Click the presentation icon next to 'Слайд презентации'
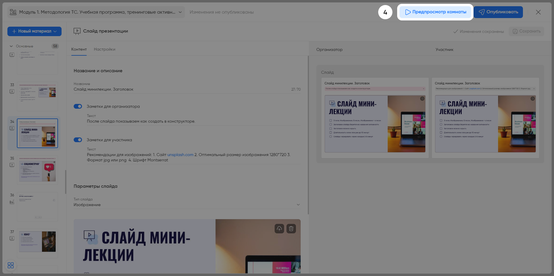 tap(77, 31)
